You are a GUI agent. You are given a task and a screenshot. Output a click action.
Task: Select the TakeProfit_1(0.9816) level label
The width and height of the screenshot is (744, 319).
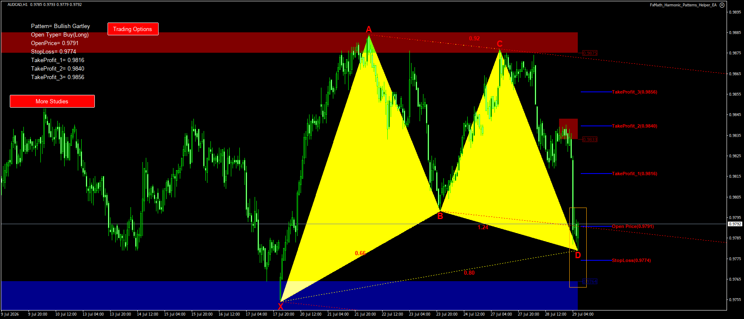click(634, 174)
